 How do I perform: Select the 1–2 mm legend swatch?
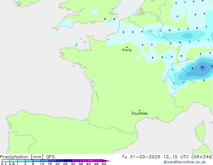click(21, 161)
